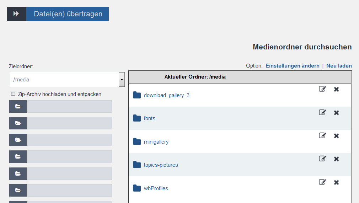
Task: Open Einstellungen ändern link
Action: pyautogui.click(x=293, y=66)
